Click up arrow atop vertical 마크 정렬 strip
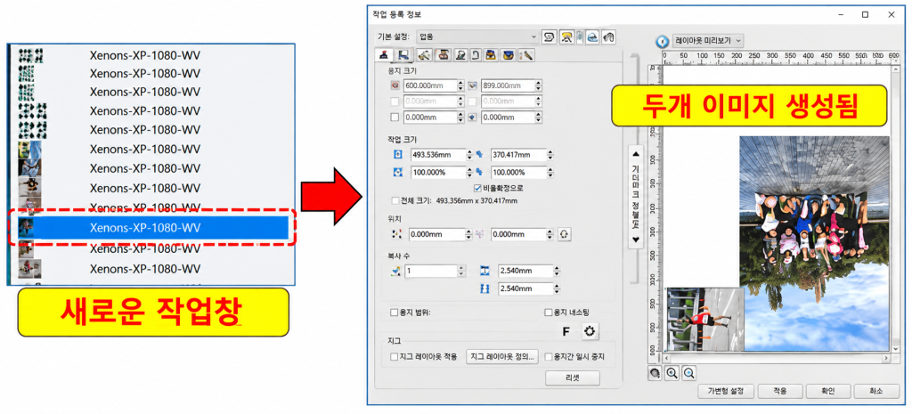The height and width of the screenshot is (414, 912). coord(636,154)
